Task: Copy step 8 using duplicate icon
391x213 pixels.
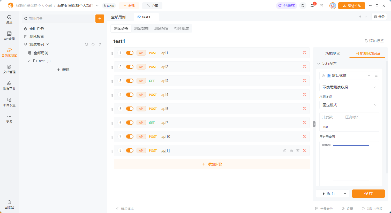Action: (x=291, y=150)
